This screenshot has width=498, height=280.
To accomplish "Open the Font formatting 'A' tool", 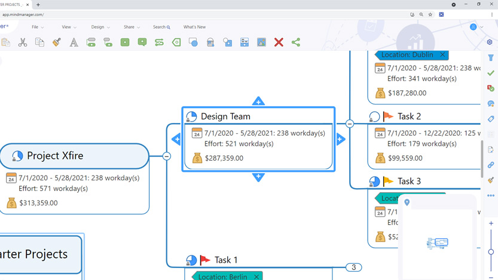I will 74,42.
